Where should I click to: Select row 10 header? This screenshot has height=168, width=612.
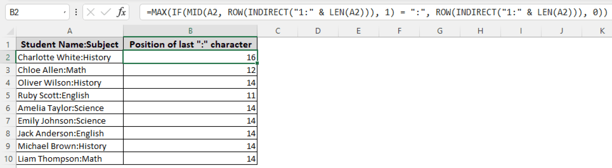coord(8,159)
